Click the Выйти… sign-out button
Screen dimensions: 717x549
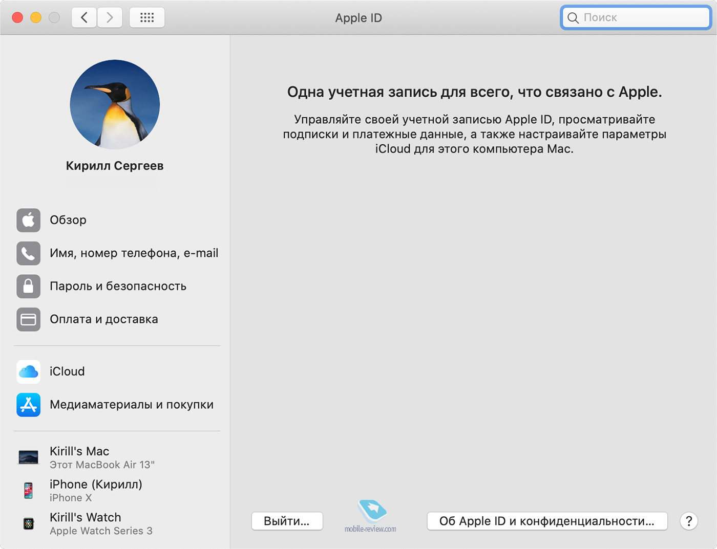pyautogui.click(x=287, y=521)
